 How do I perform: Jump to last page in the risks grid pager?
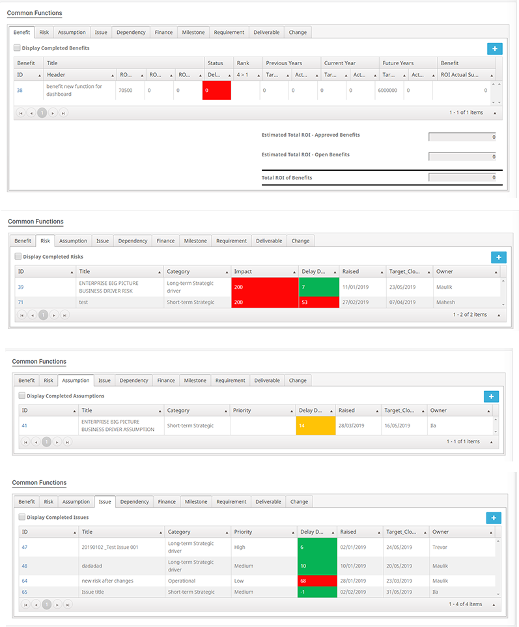tap(64, 315)
